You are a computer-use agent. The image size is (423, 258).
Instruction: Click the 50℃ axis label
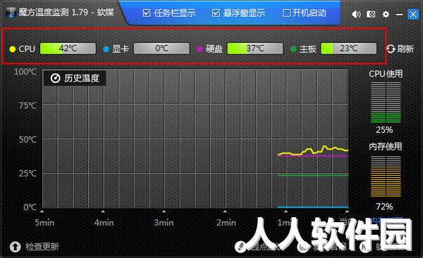coord(27,140)
